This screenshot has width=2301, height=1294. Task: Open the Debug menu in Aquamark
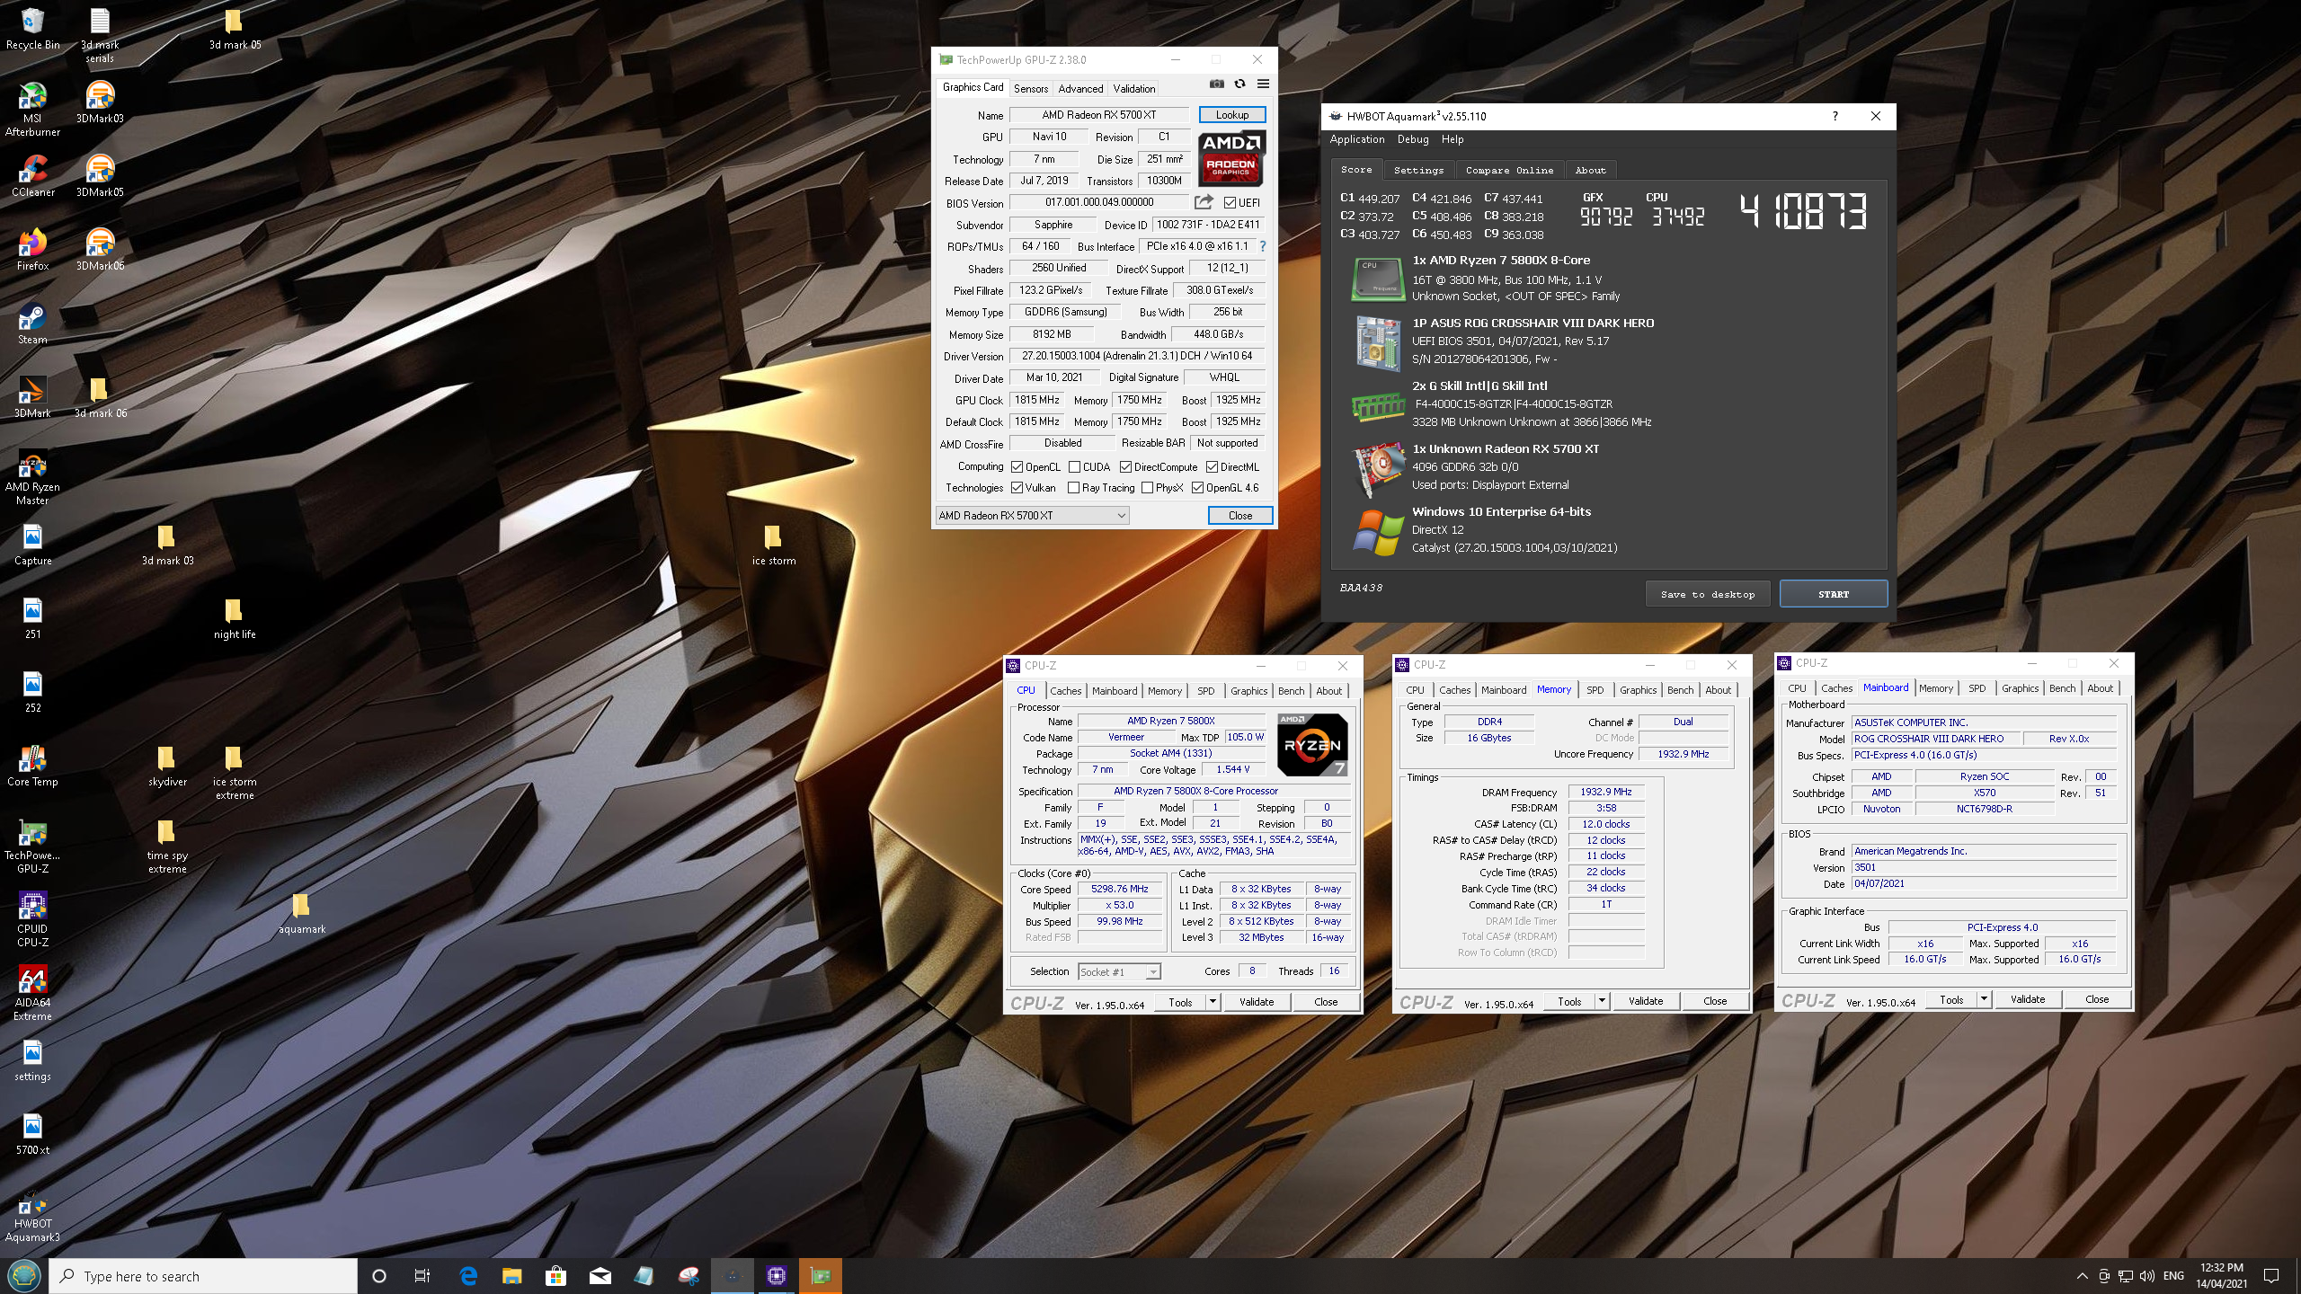pos(1413,139)
